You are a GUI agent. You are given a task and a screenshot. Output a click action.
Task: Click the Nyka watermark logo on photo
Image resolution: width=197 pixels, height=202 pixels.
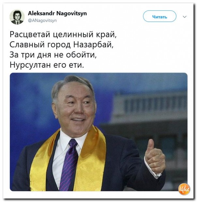[184, 189]
